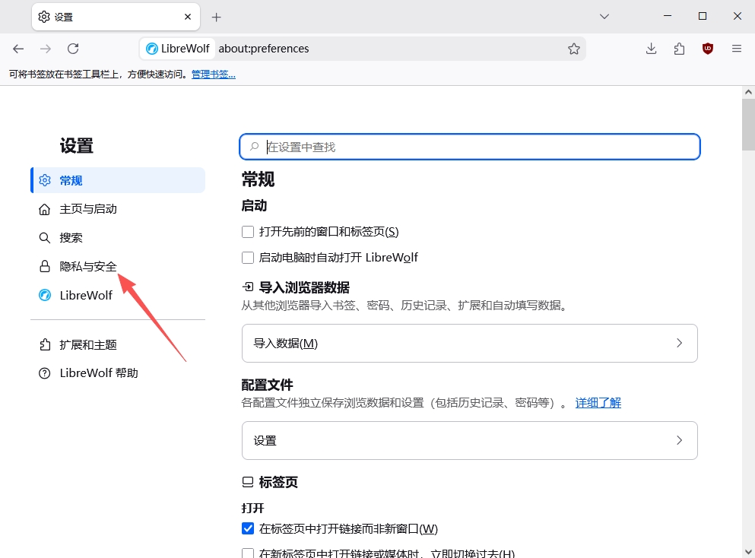Open the 管理书签 link
The width and height of the screenshot is (755, 558).
(x=214, y=75)
